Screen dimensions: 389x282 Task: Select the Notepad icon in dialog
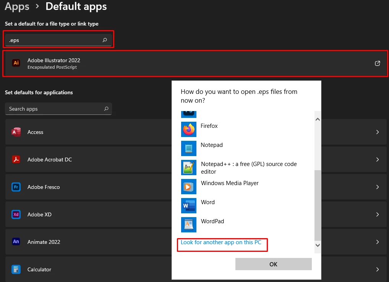(x=188, y=148)
